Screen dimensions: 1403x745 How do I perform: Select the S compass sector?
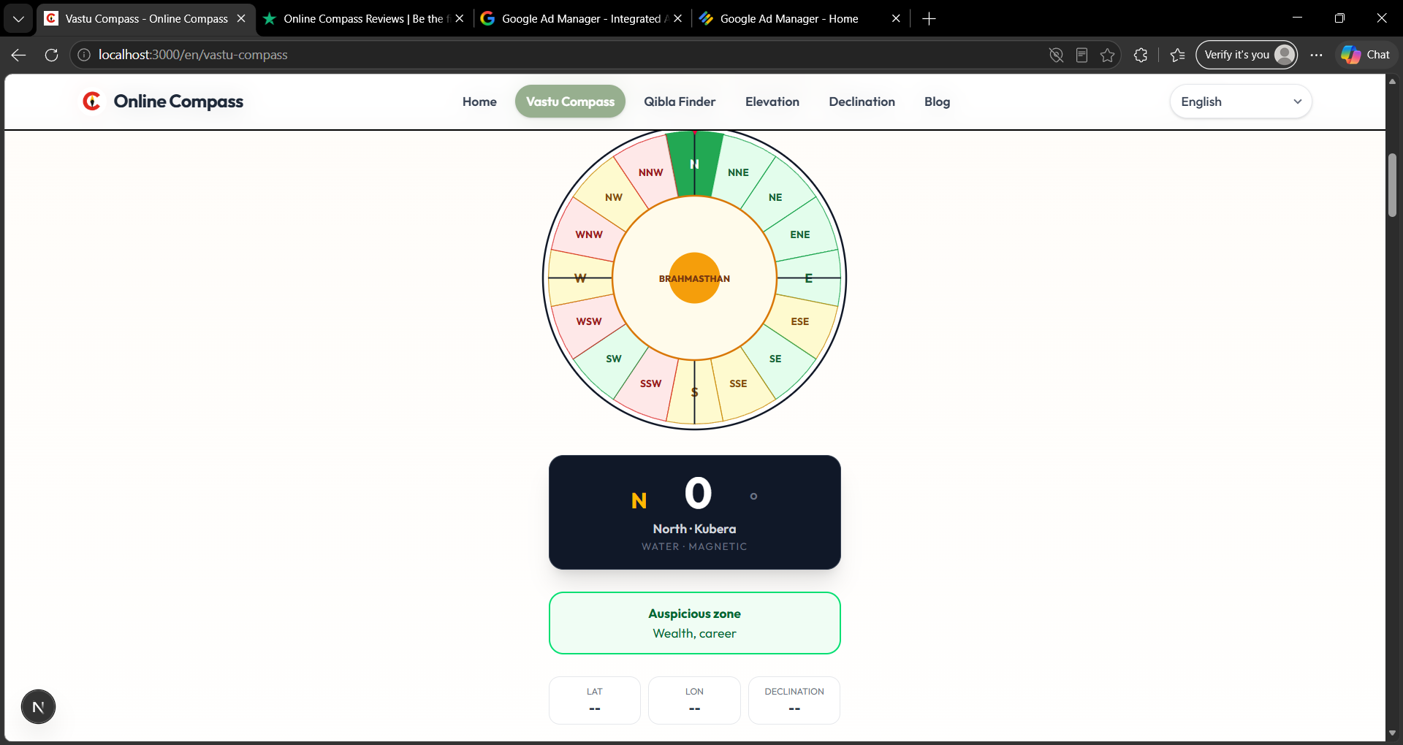point(694,392)
